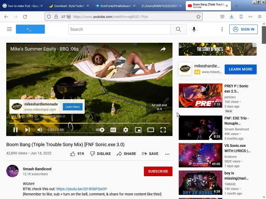
Task: Toggle autoplay switch in player
Action: pos(100,130)
